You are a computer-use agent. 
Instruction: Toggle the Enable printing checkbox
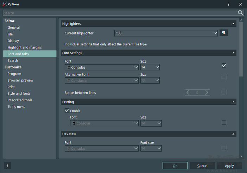[x=67, y=111]
